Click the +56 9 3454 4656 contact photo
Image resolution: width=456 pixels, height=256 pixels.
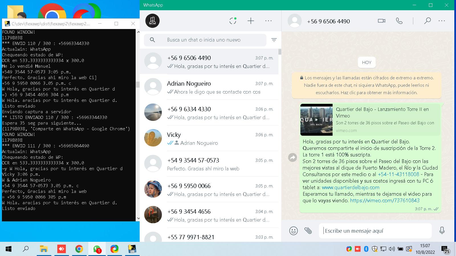[x=153, y=215]
